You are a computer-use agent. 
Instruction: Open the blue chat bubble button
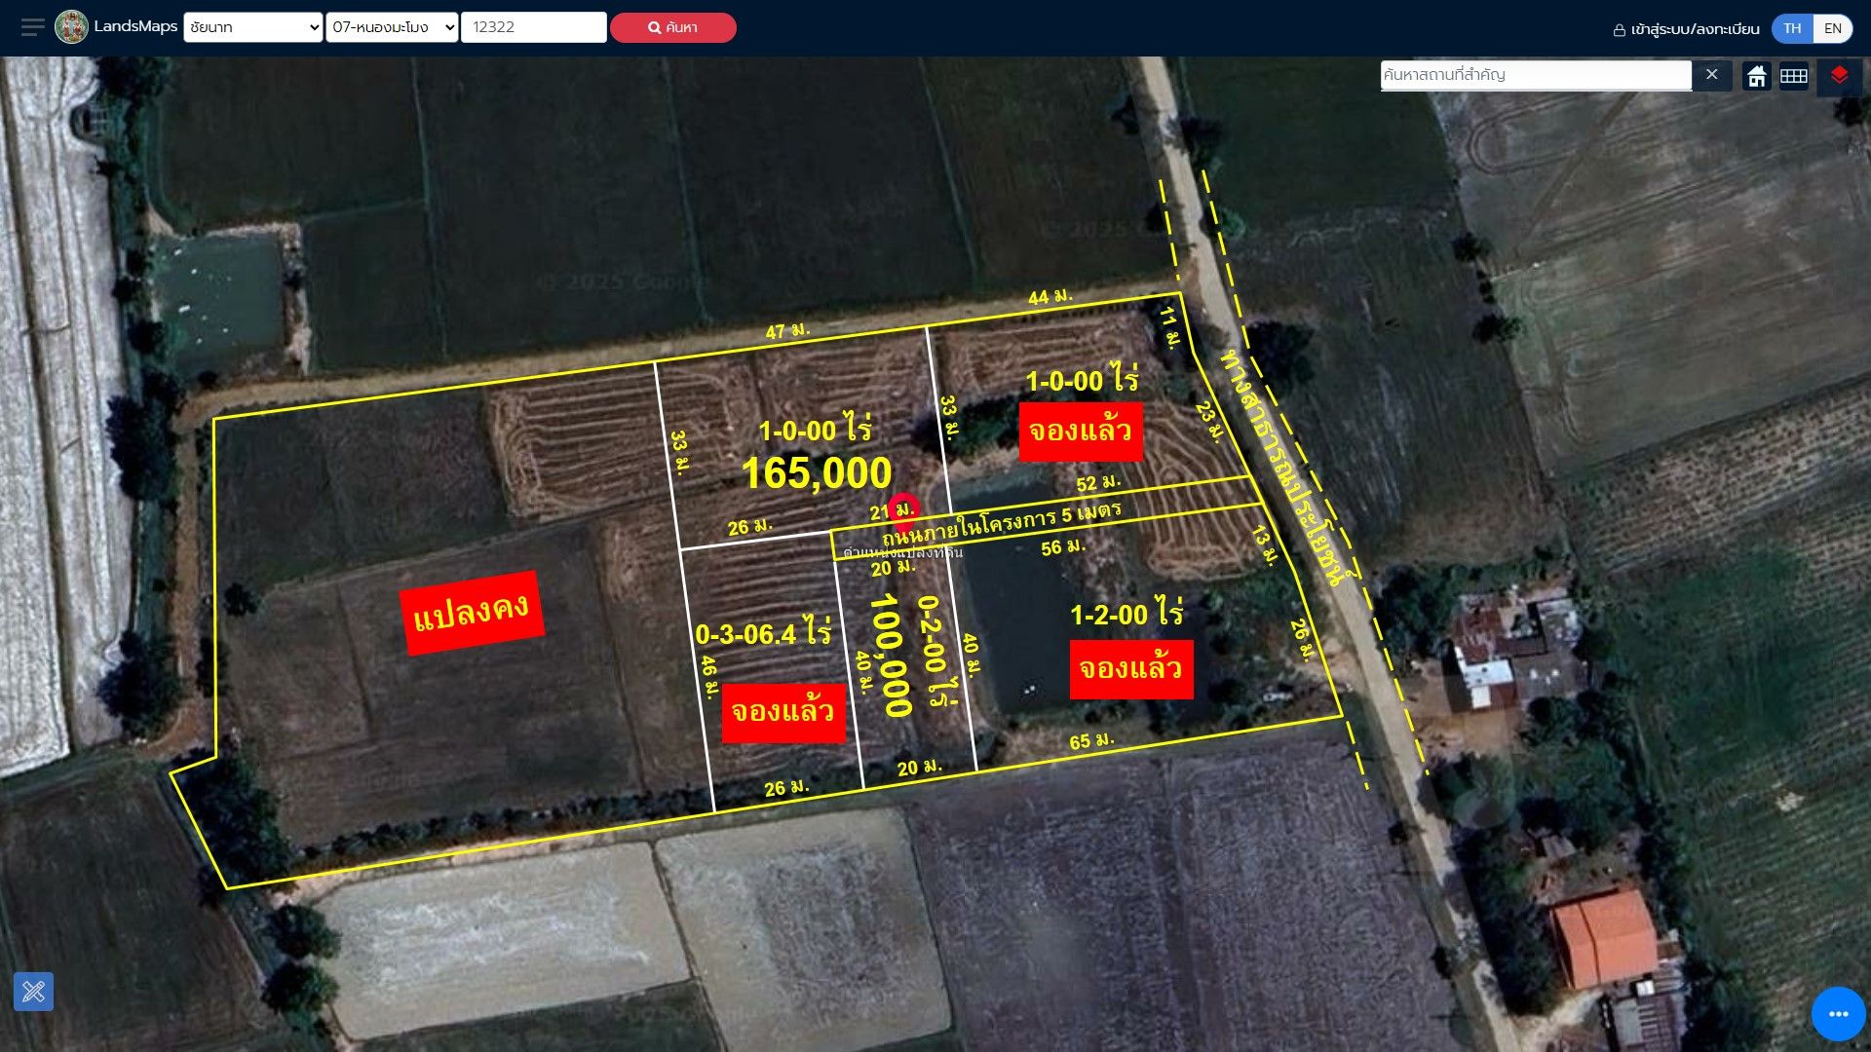tap(1838, 1014)
